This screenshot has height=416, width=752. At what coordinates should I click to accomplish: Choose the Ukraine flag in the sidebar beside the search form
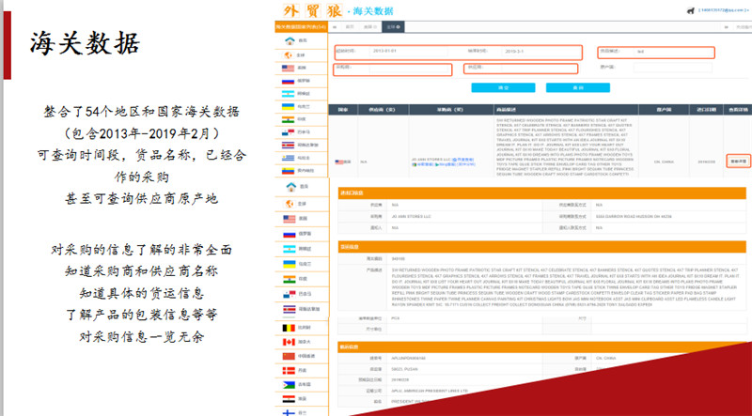tap(288, 106)
